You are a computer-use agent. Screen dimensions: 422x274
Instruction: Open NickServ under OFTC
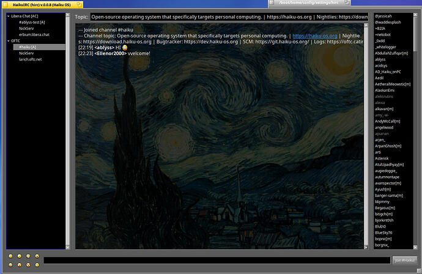pos(26,53)
